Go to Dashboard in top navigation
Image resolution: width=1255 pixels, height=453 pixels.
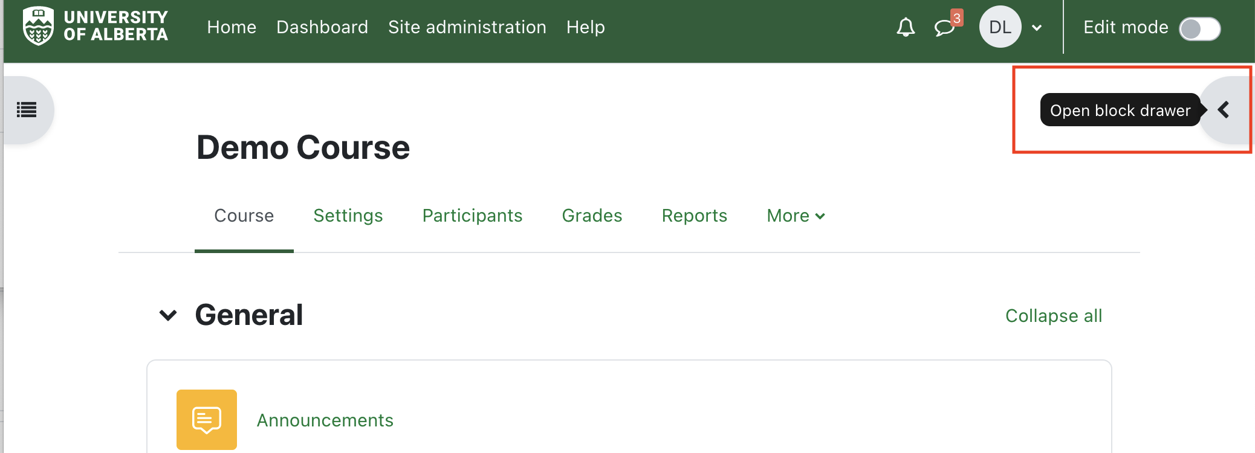tap(322, 27)
